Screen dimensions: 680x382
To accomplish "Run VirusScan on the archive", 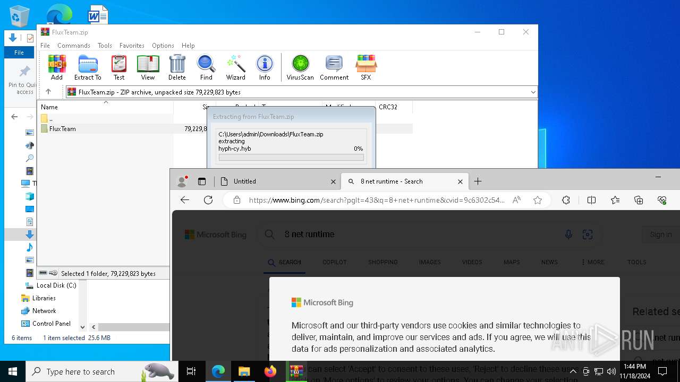I will click(300, 67).
